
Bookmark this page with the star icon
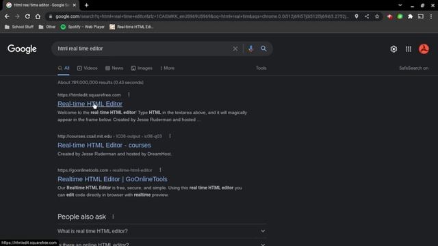pos(377,16)
